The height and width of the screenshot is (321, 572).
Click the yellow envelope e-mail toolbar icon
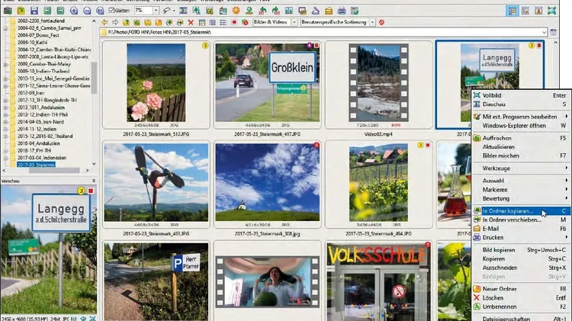(328, 11)
